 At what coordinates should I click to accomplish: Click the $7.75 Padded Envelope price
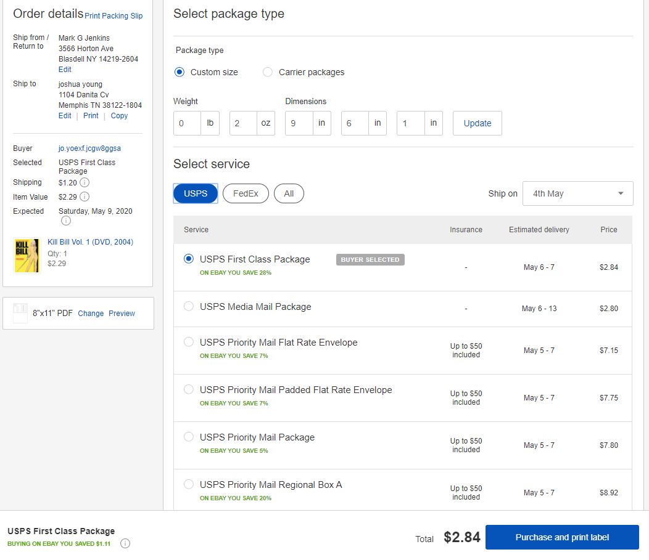(608, 397)
